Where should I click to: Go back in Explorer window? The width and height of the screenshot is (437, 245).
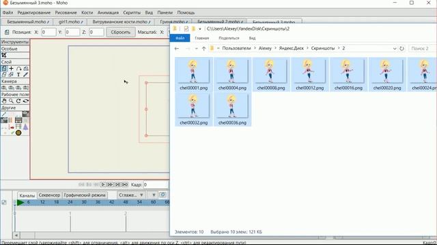(176, 48)
